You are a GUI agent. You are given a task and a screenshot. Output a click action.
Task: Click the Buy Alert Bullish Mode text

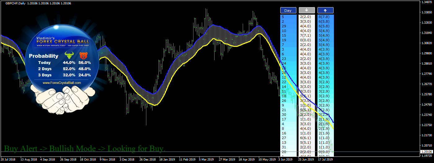click(85, 148)
